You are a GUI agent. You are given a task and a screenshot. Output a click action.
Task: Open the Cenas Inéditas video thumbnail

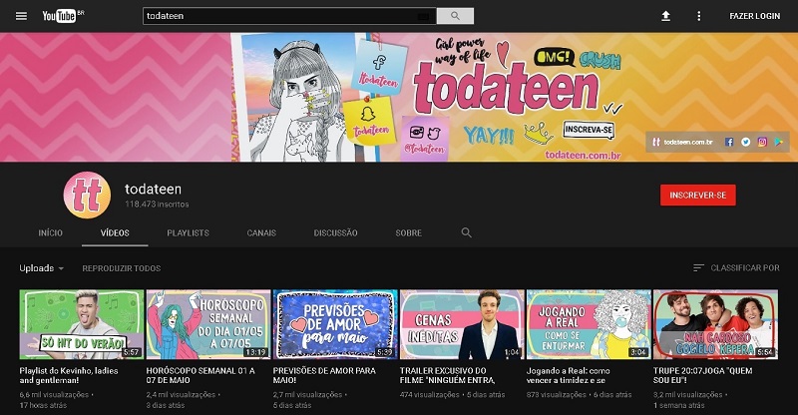462,324
